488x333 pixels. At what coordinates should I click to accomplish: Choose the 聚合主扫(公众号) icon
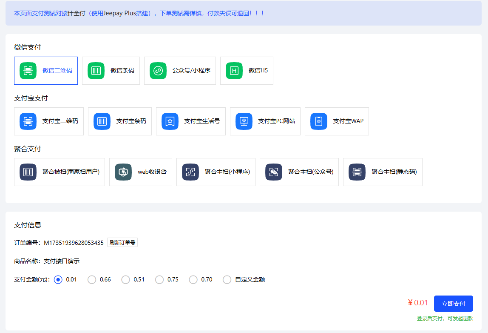[274, 172]
